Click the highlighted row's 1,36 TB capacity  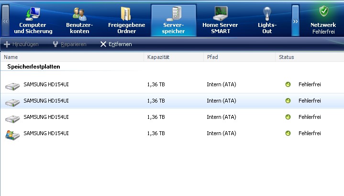pyautogui.click(x=156, y=101)
